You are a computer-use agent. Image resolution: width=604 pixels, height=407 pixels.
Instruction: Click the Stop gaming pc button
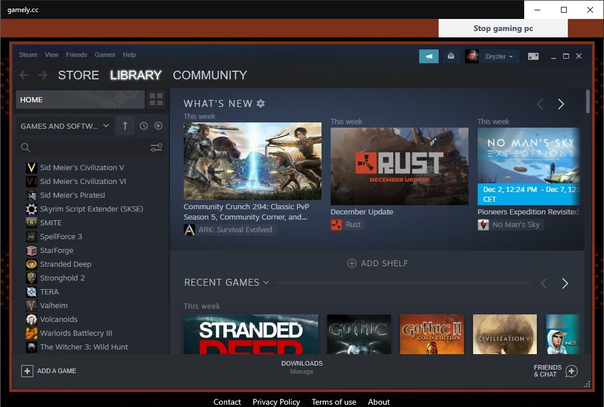503,28
